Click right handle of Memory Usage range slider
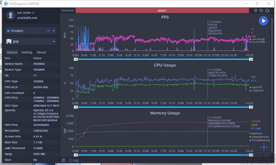The width and height of the screenshot is (276, 165). pyautogui.click(x=251, y=155)
